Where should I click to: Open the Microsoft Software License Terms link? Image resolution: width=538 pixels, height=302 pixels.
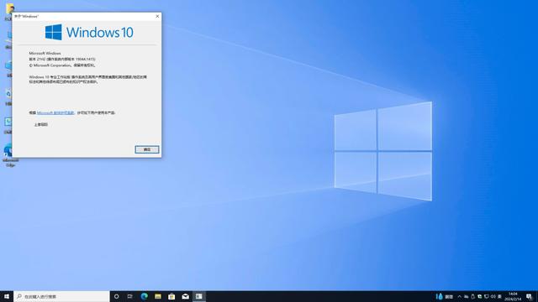(x=55, y=112)
